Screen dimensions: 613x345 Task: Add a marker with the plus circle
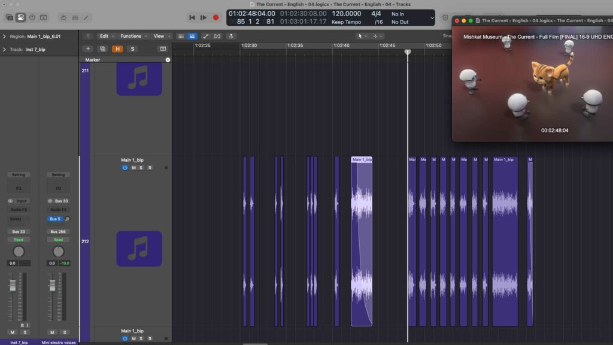(x=168, y=60)
